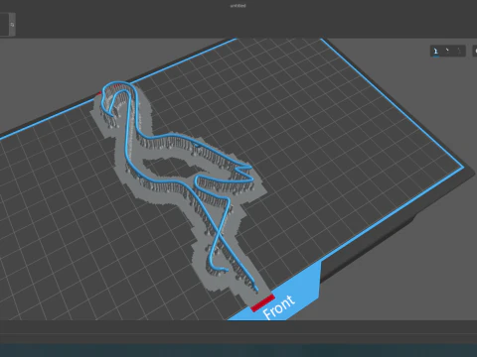Click the untitled document title
This screenshot has height=357, width=477.
(x=238, y=6)
